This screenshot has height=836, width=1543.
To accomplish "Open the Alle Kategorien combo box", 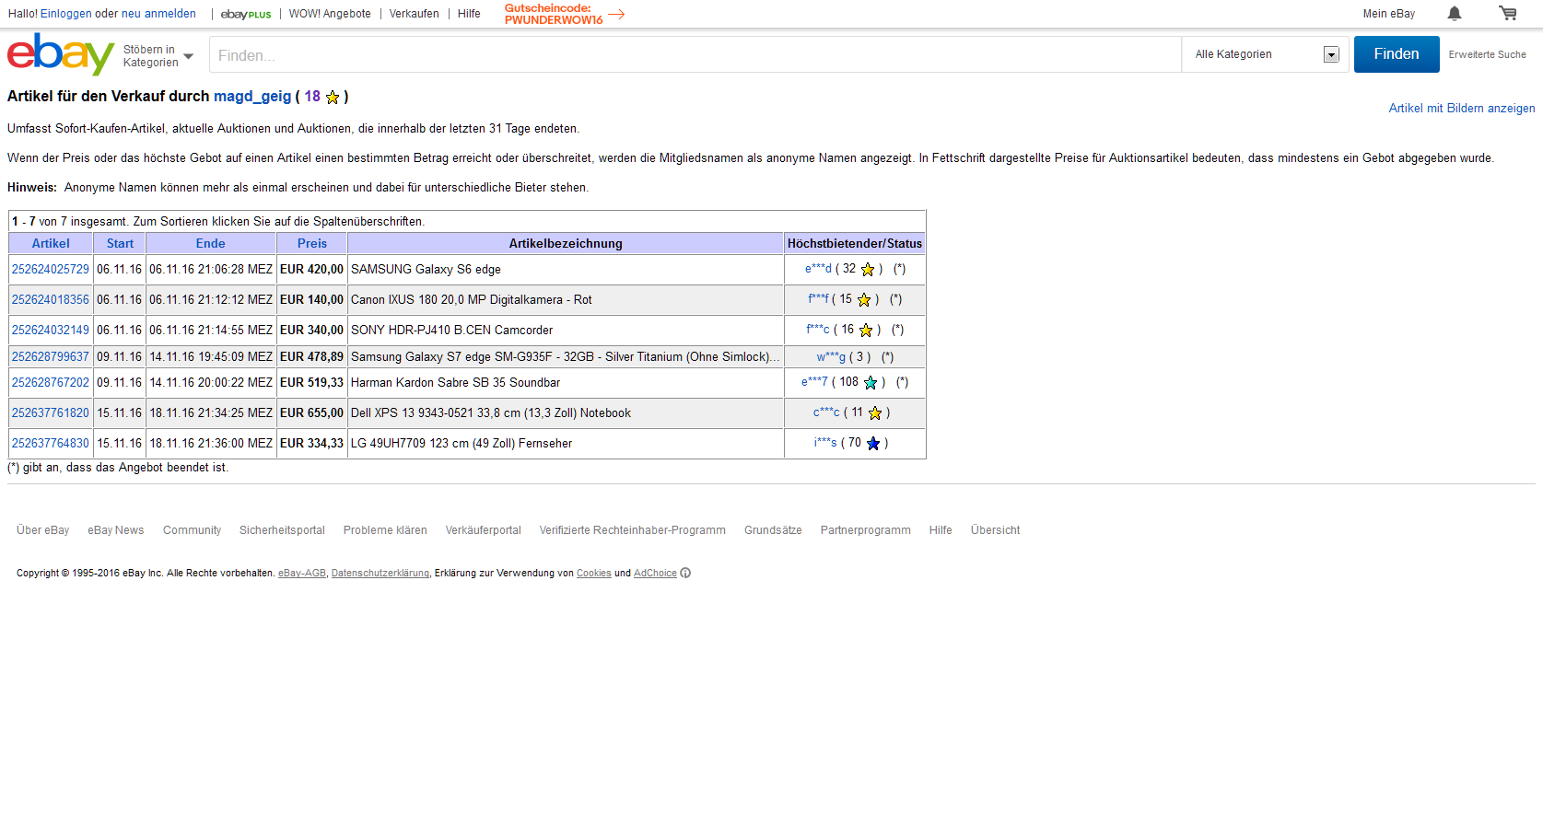I will (1267, 54).
